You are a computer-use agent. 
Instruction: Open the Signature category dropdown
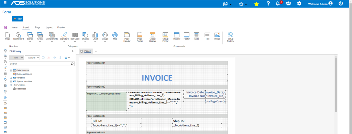coord(64,37)
